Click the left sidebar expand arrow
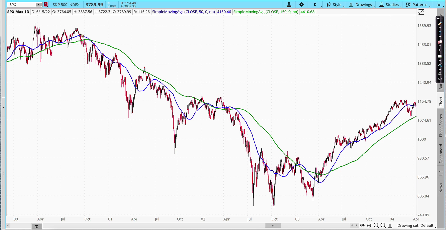Image resolution: width=446 pixels, height=230 pixels. (x=3, y=107)
